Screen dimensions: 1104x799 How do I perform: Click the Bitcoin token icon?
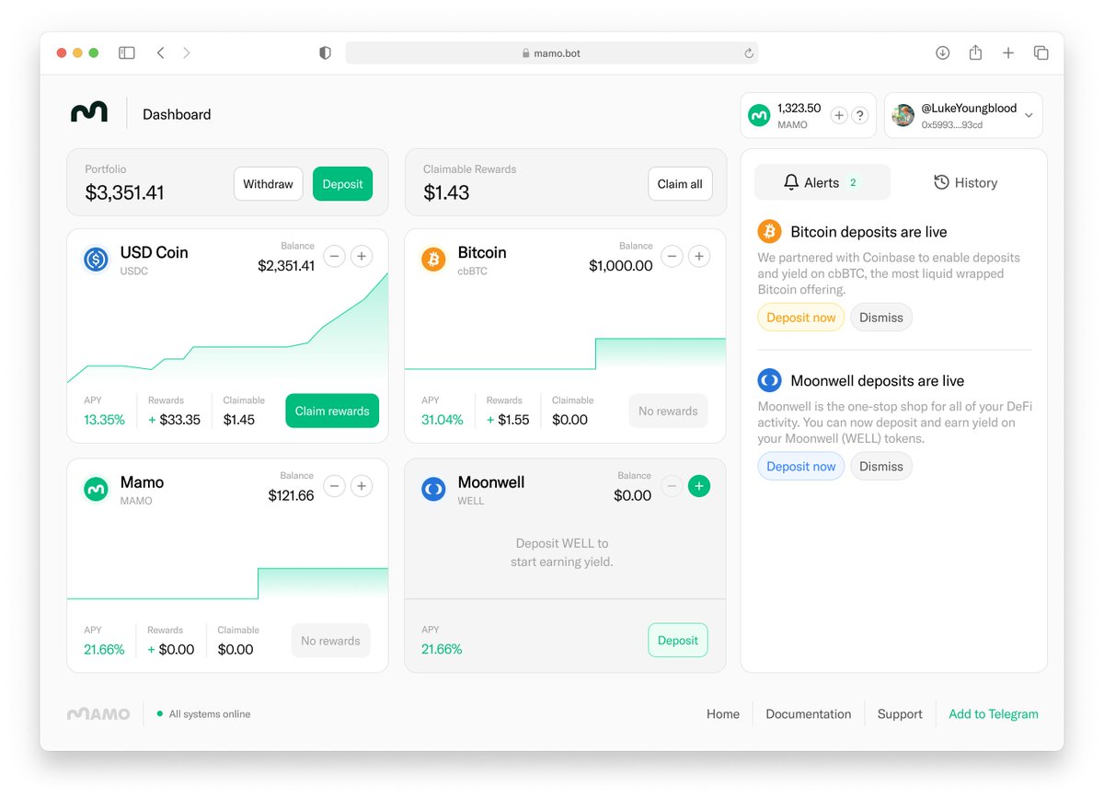click(x=433, y=260)
